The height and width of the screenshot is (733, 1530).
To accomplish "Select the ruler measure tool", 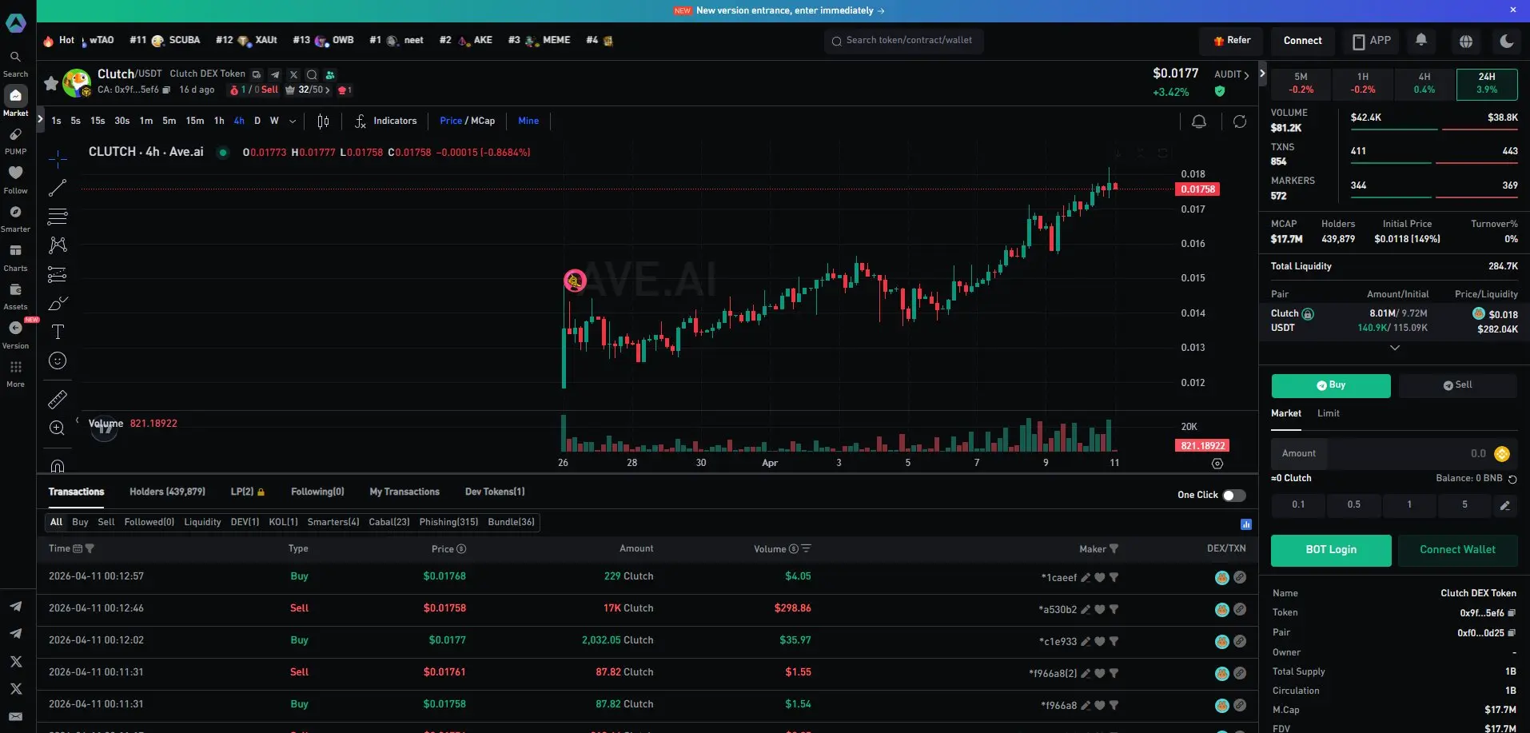I will pos(58,399).
